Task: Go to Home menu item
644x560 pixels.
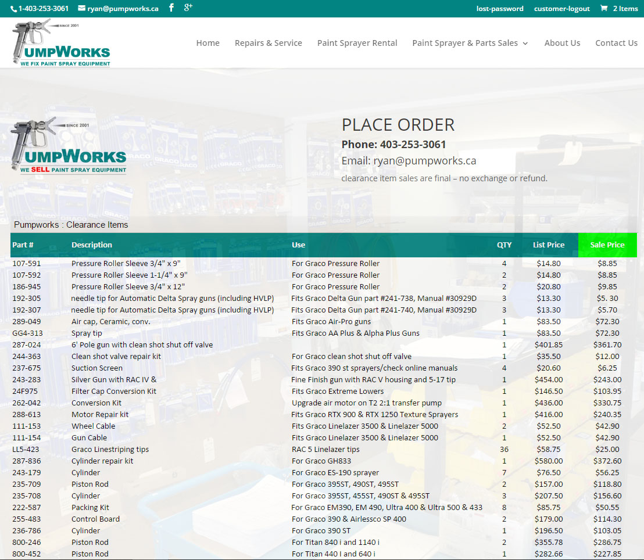Action: tap(208, 43)
